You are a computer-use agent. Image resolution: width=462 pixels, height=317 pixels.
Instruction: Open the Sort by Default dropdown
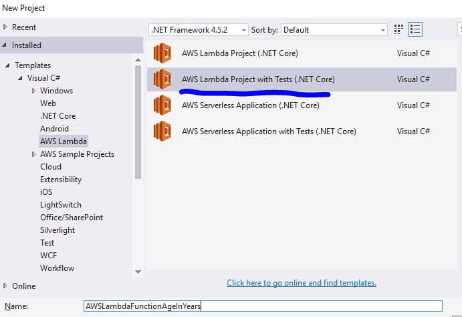[x=334, y=30]
